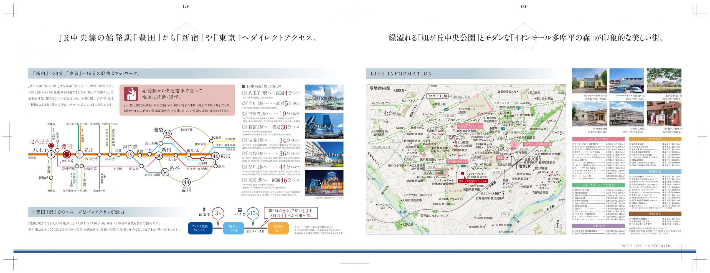Select the pink ショッピング施設 category header
Screen dimensions: 710x273
coord(598,139)
